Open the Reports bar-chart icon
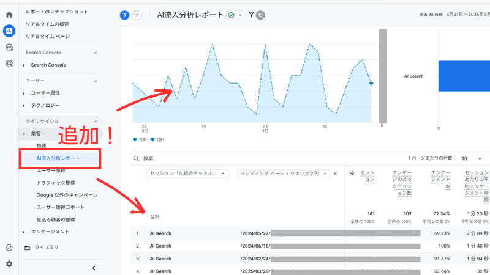Viewport: 490px width, 275px height. coord(9,31)
